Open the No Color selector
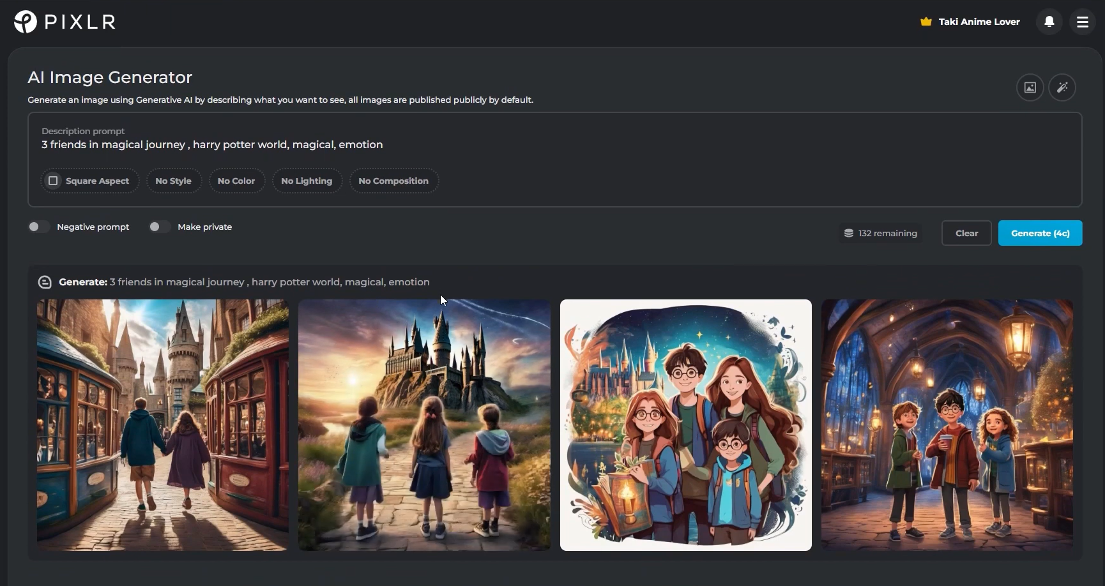 coord(236,181)
